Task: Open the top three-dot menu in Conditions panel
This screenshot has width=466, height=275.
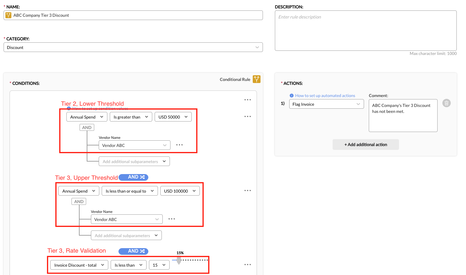Action: point(247,100)
